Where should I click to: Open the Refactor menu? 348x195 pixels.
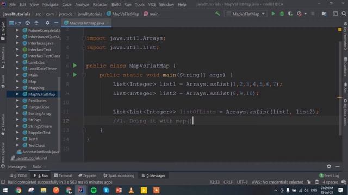(100, 4)
